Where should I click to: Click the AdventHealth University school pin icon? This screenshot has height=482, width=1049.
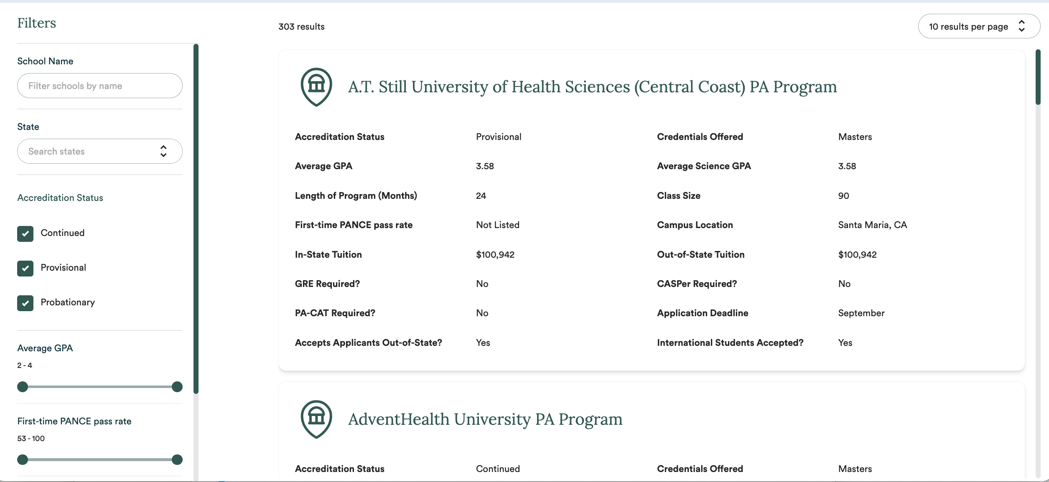(x=316, y=419)
